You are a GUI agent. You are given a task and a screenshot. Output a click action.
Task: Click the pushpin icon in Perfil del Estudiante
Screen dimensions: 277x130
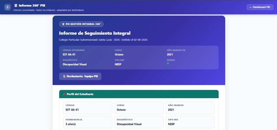pos(64,94)
